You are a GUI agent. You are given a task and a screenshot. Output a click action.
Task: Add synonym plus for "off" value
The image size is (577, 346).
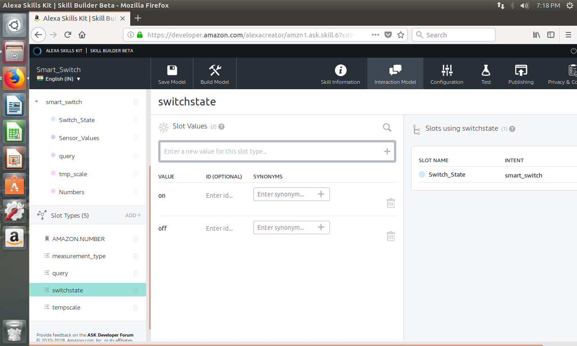coord(321,228)
